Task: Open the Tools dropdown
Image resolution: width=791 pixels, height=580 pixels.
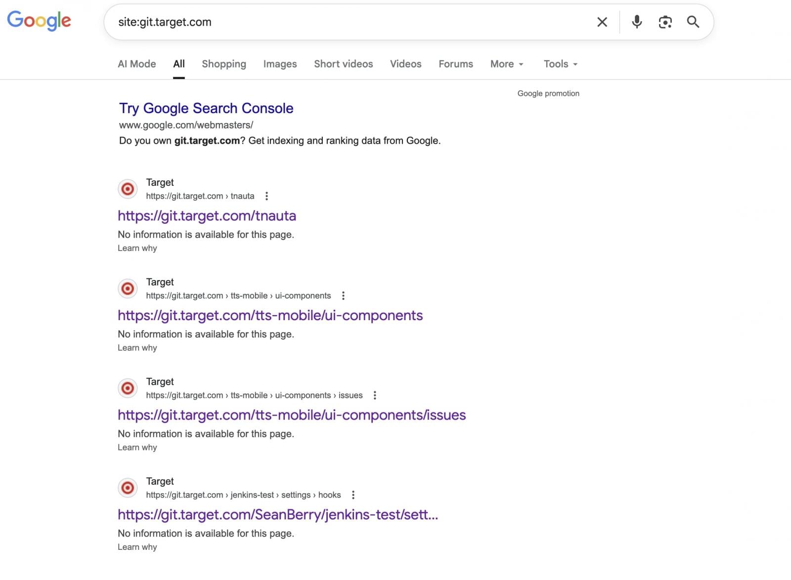Action: (560, 64)
